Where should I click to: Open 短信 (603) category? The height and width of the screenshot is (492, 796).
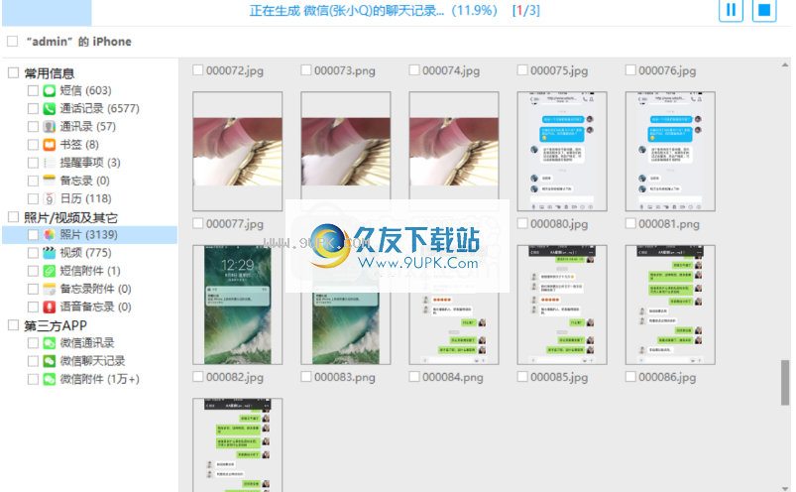click(86, 91)
